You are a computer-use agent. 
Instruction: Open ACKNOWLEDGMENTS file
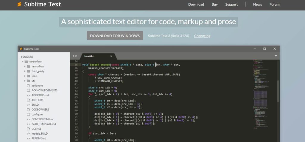click(x=44, y=90)
